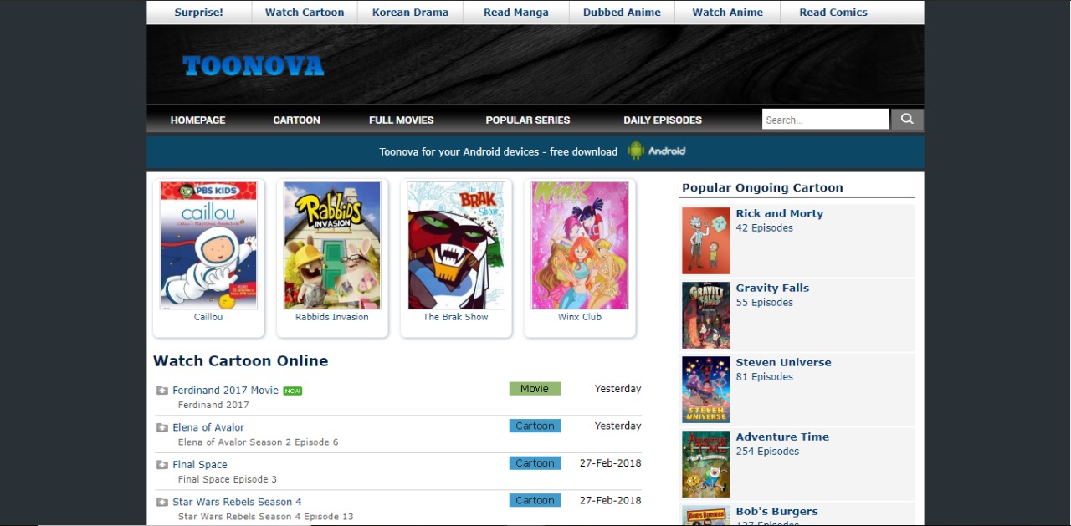Click the folder icon beside Final Space
1071x526 pixels.
[x=161, y=465]
